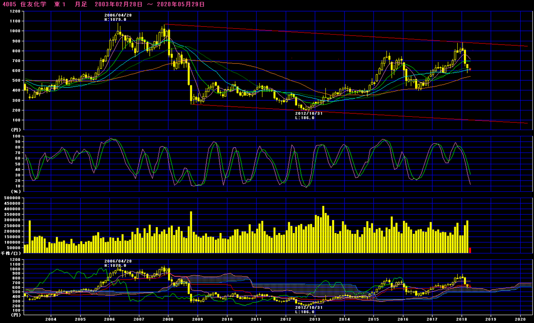Click the tallest 2013 volume bar
This screenshot has height=323, width=534.
tap(323, 229)
